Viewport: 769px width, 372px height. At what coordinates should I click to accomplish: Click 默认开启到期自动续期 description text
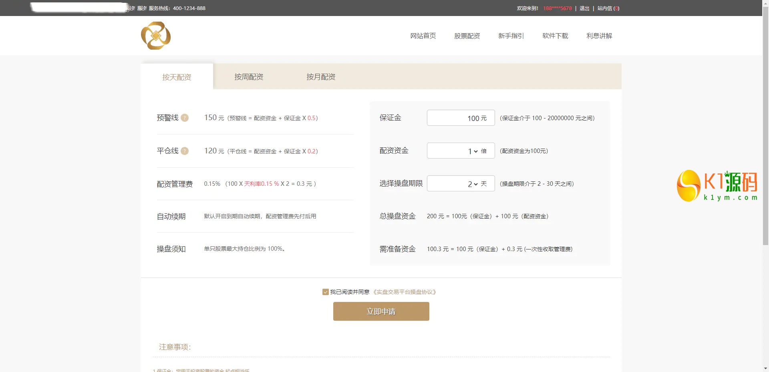tap(260, 216)
